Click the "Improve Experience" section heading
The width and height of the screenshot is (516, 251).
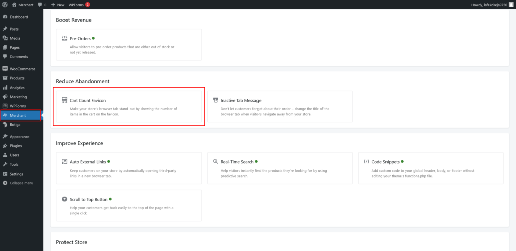(80, 143)
